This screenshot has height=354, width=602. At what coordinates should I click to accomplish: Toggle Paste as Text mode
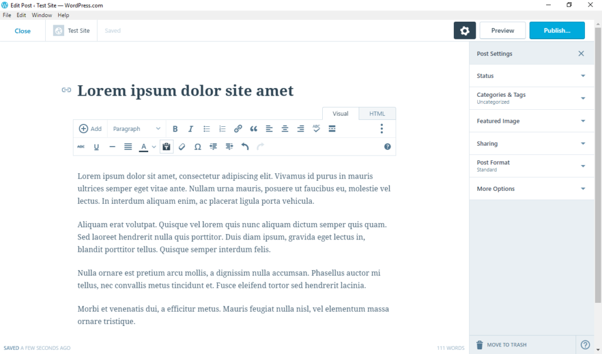point(166,146)
